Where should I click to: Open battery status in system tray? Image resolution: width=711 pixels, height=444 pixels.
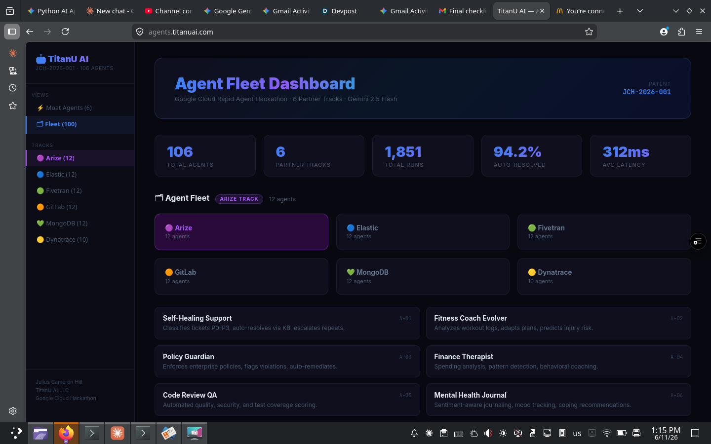click(622, 433)
